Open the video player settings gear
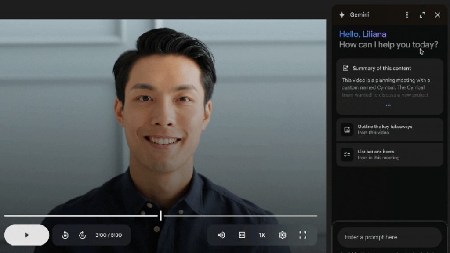 (282, 235)
